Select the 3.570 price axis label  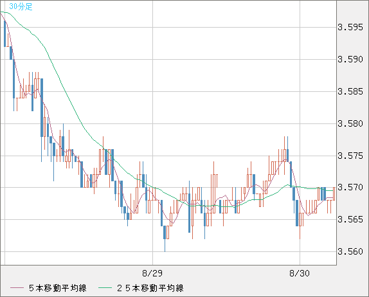coord(350,188)
